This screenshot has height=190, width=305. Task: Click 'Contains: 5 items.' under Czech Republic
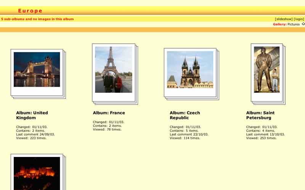(184, 131)
